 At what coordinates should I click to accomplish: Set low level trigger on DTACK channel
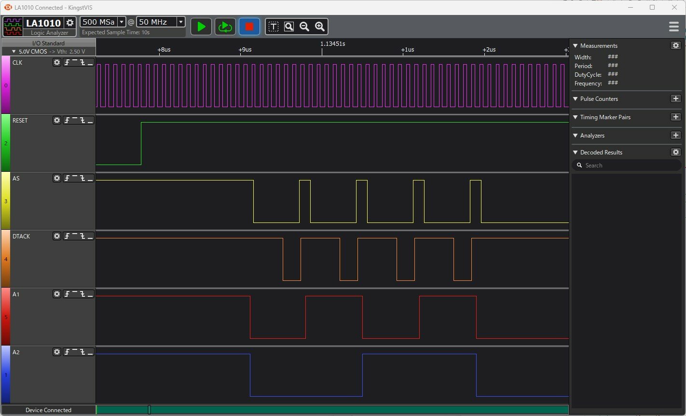[x=90, y=236]
